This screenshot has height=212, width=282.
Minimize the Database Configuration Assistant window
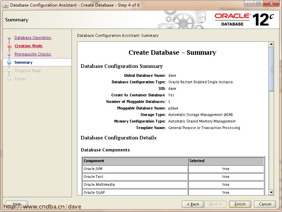[x=249, y=4]
